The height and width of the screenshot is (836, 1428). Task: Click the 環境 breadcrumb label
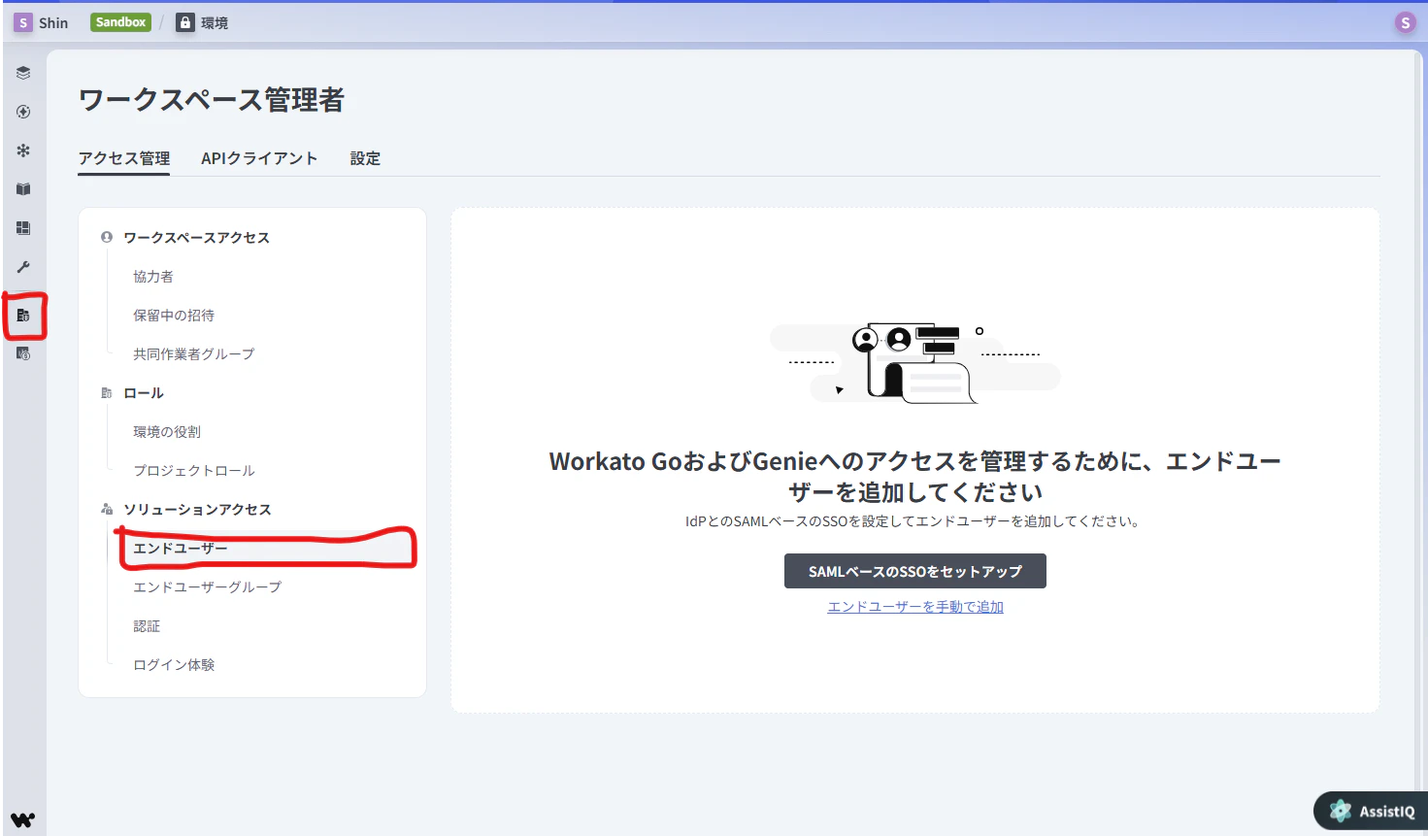point(215,23)
